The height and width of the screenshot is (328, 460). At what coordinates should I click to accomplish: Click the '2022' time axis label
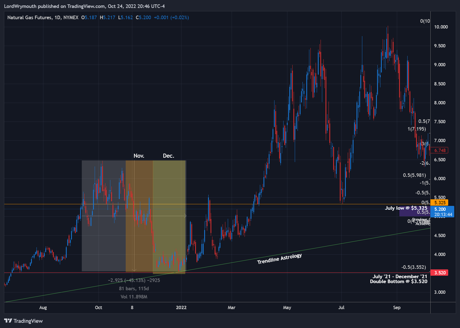pos(181,307)
